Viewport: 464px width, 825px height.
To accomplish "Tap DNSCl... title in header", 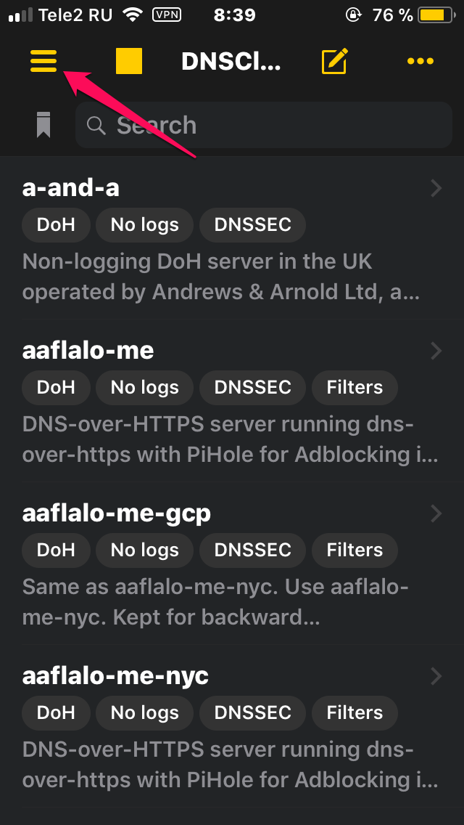I will pos(231,62).
